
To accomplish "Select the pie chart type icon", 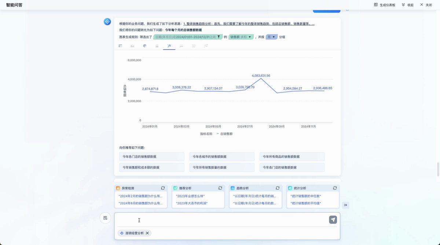I will click(x=145, y=46).
